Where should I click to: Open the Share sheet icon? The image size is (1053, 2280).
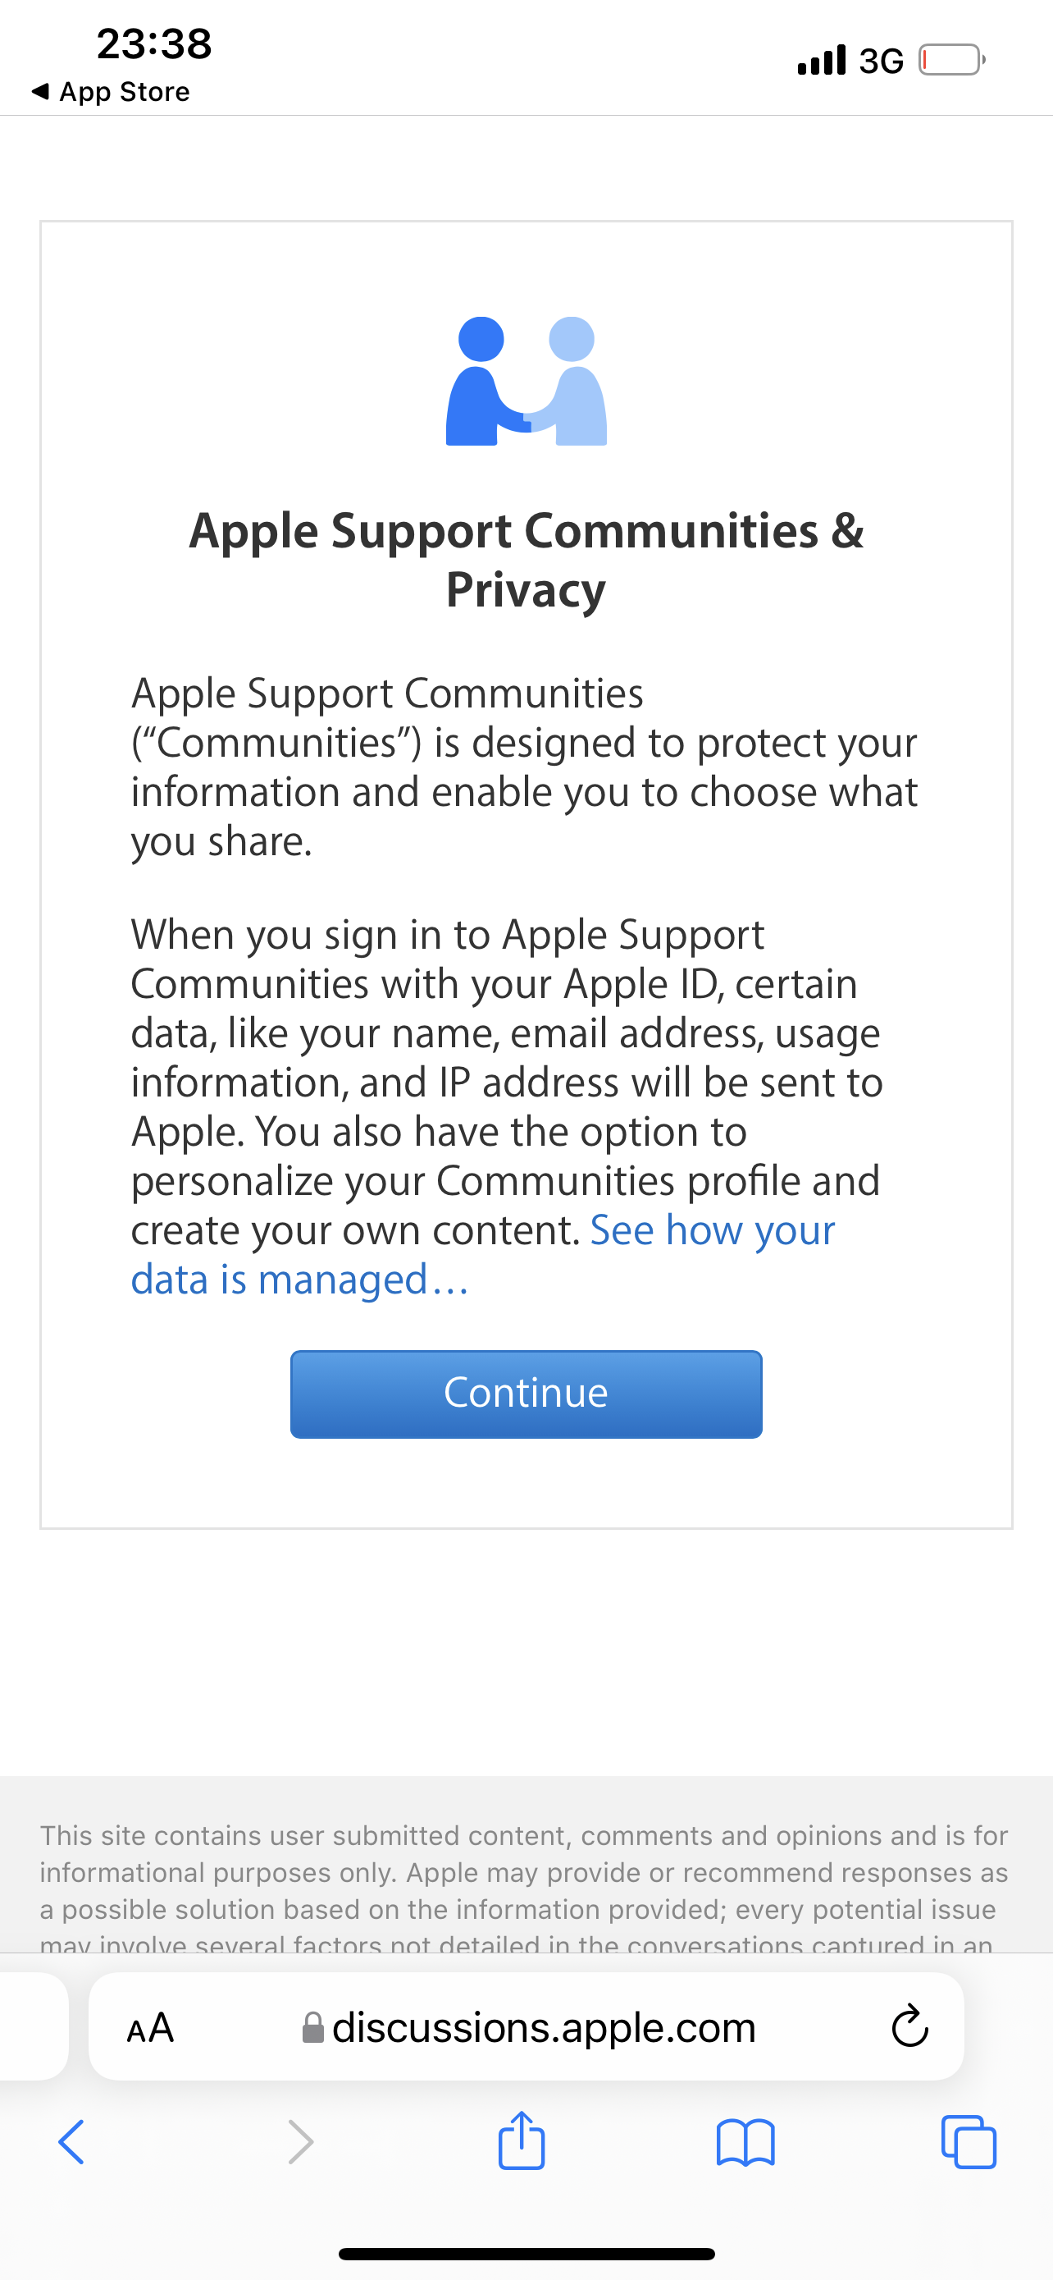pyautogui.click(x=522, y=2141)
